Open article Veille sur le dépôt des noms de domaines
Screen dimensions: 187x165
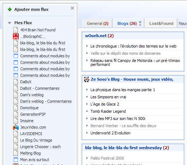(x=126, y=53)
